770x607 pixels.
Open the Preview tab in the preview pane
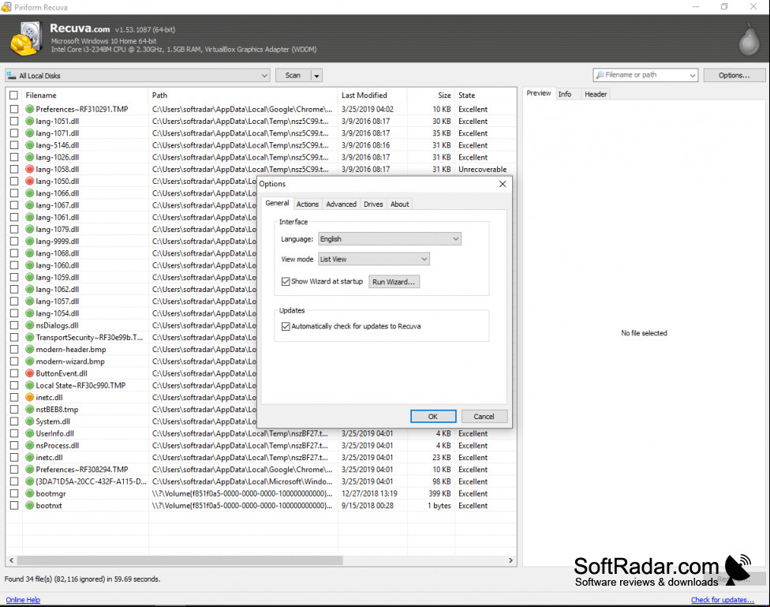(539, 93)
